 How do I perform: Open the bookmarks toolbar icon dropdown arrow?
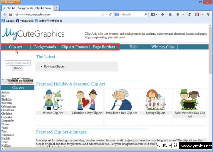156,14
